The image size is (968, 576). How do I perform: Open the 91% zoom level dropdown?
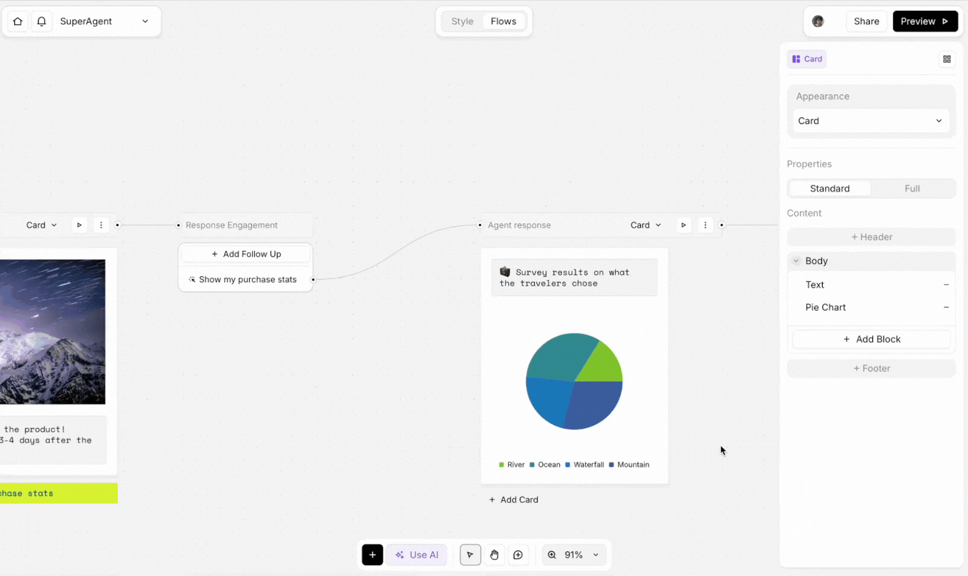pyautogui.click(x=573, y=554)
